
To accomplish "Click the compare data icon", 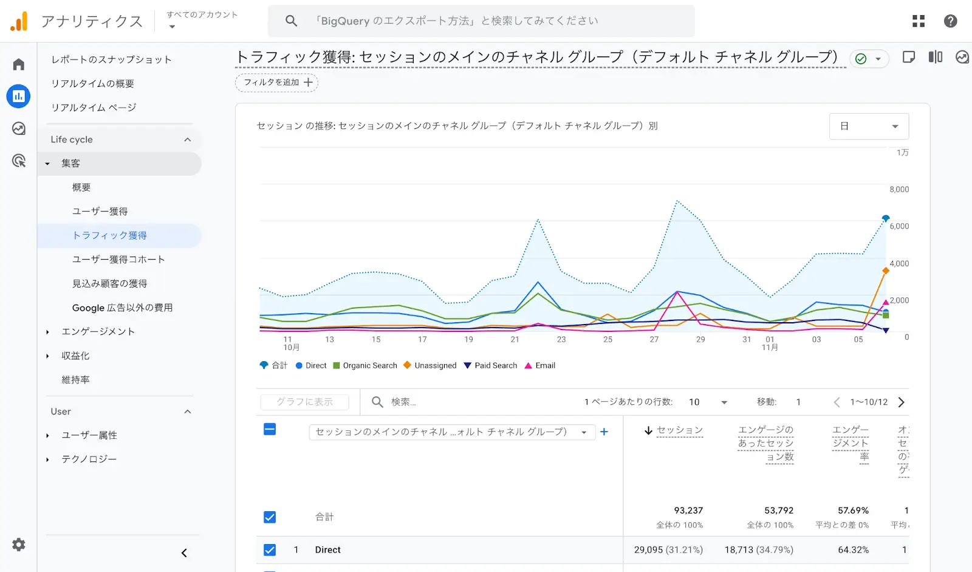I will point(935,57).
